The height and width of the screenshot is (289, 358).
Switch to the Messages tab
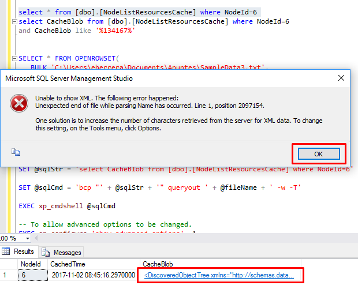61,252
